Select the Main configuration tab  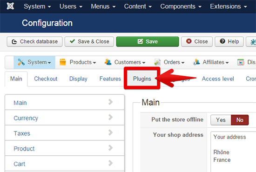pyautogui.click(x=16, y=79)
